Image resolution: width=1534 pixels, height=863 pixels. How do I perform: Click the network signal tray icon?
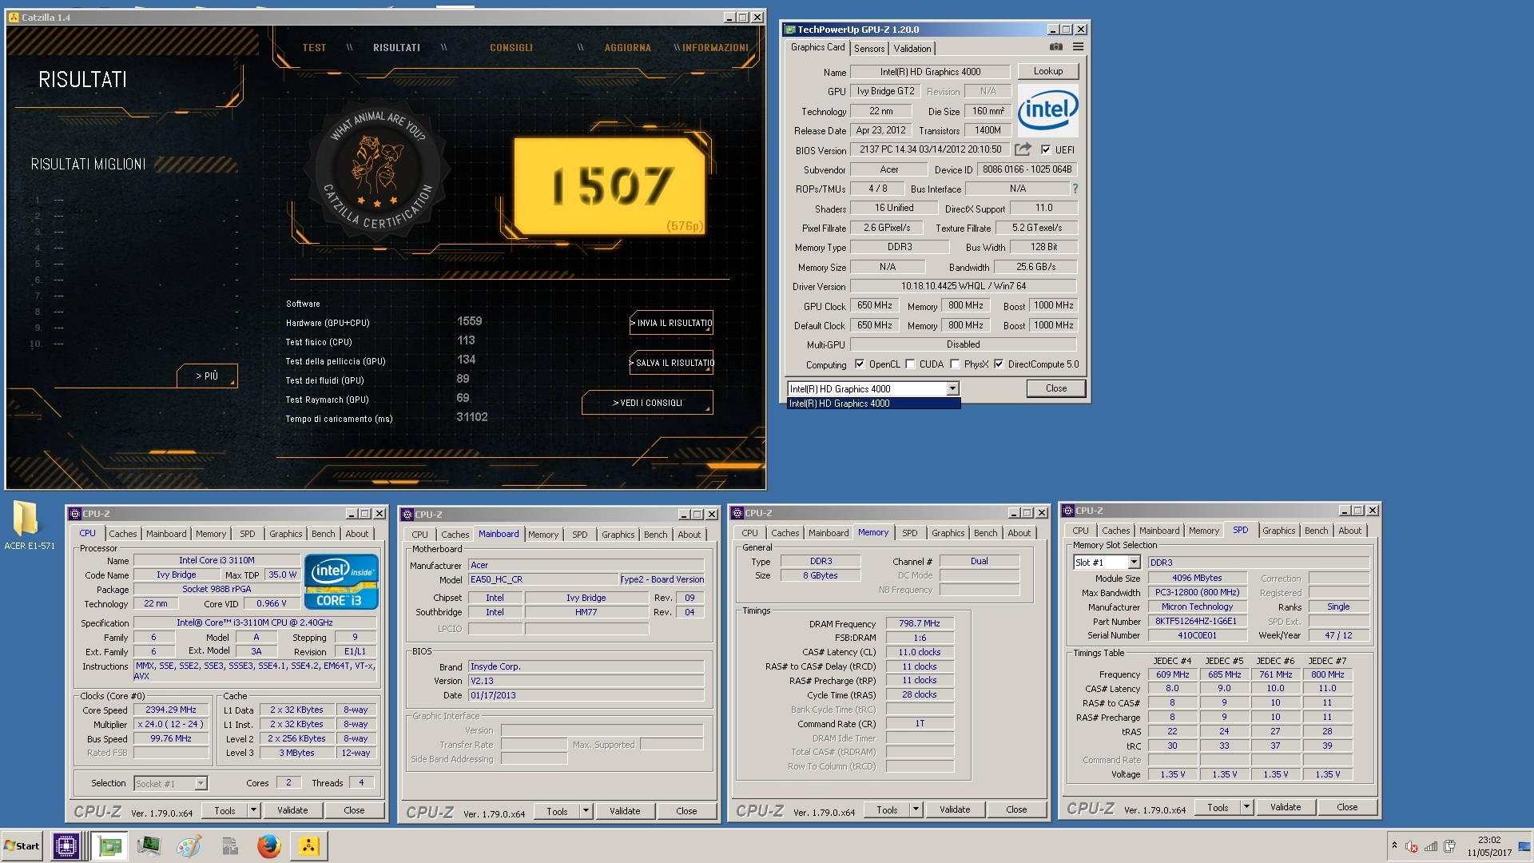coord(1431,846)
